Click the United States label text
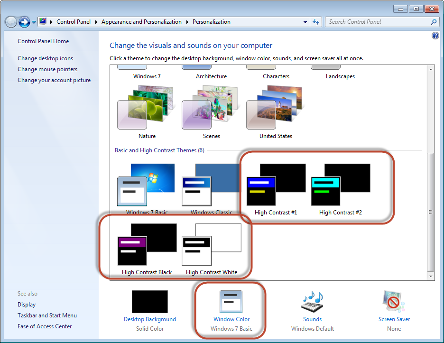The width and height of the screenshot is (444, 343). pos(276,136)
